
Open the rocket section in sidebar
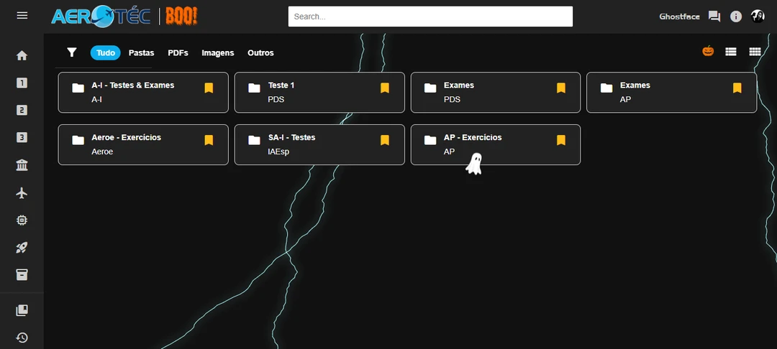tap(22, 248)
